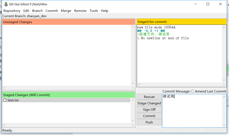Click right arrow of Staged Changes horizontal scrollbar
229x135 pixels.
[x=133, y=125]
